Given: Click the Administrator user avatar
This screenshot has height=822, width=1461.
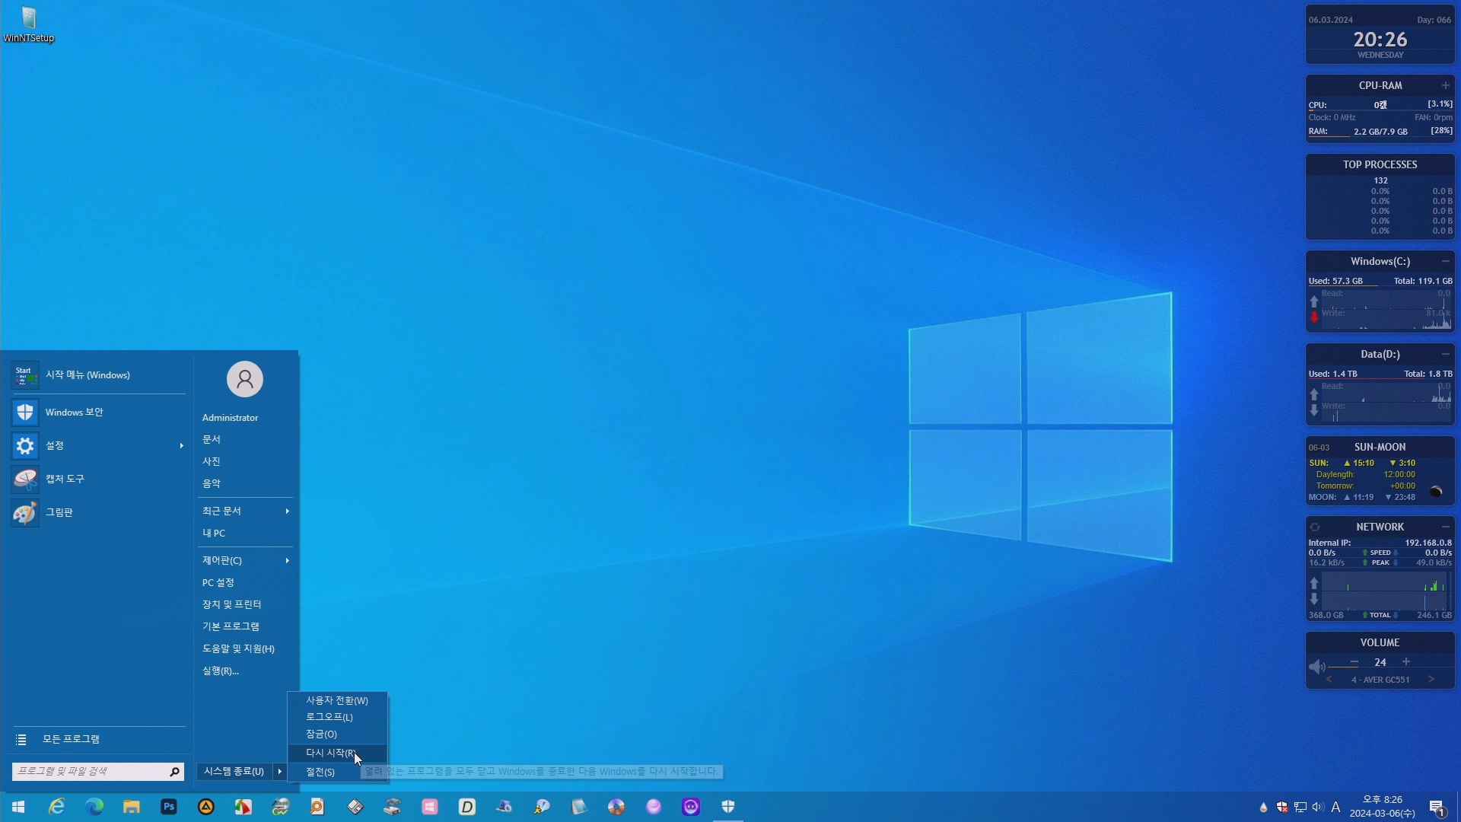Looking at the screenshot, I should pos(244,379).
